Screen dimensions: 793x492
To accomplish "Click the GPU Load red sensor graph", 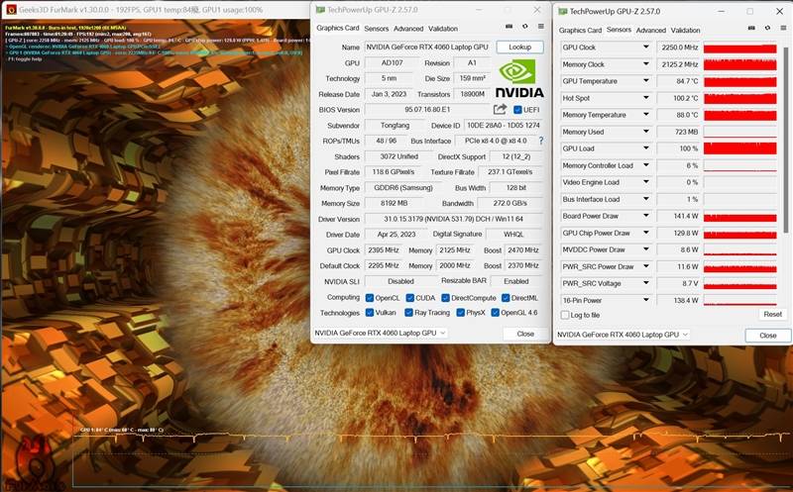I will (x=740, y=148).
